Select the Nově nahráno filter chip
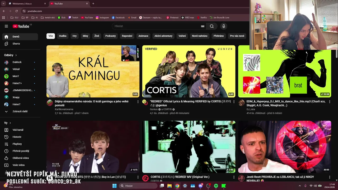The image size is (338, 190). click(x=200, y=36)
